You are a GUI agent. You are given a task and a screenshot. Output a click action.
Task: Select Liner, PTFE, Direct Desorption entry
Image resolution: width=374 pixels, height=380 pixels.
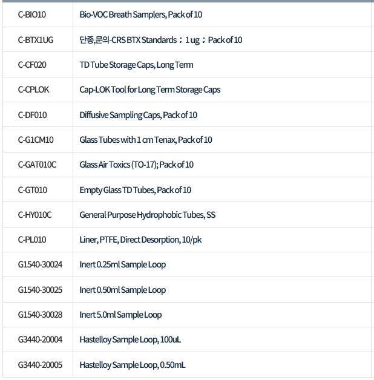click(140, 240)
